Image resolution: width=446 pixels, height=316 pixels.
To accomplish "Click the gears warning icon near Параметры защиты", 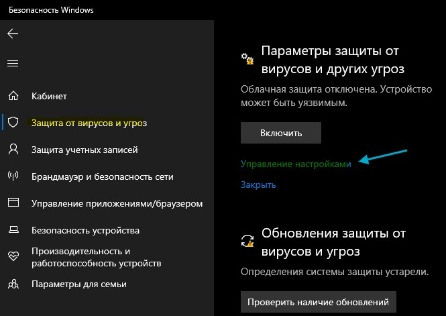I will (247, 58).
